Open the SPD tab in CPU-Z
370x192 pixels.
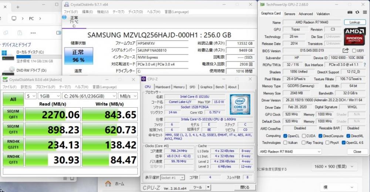point(192,87)
